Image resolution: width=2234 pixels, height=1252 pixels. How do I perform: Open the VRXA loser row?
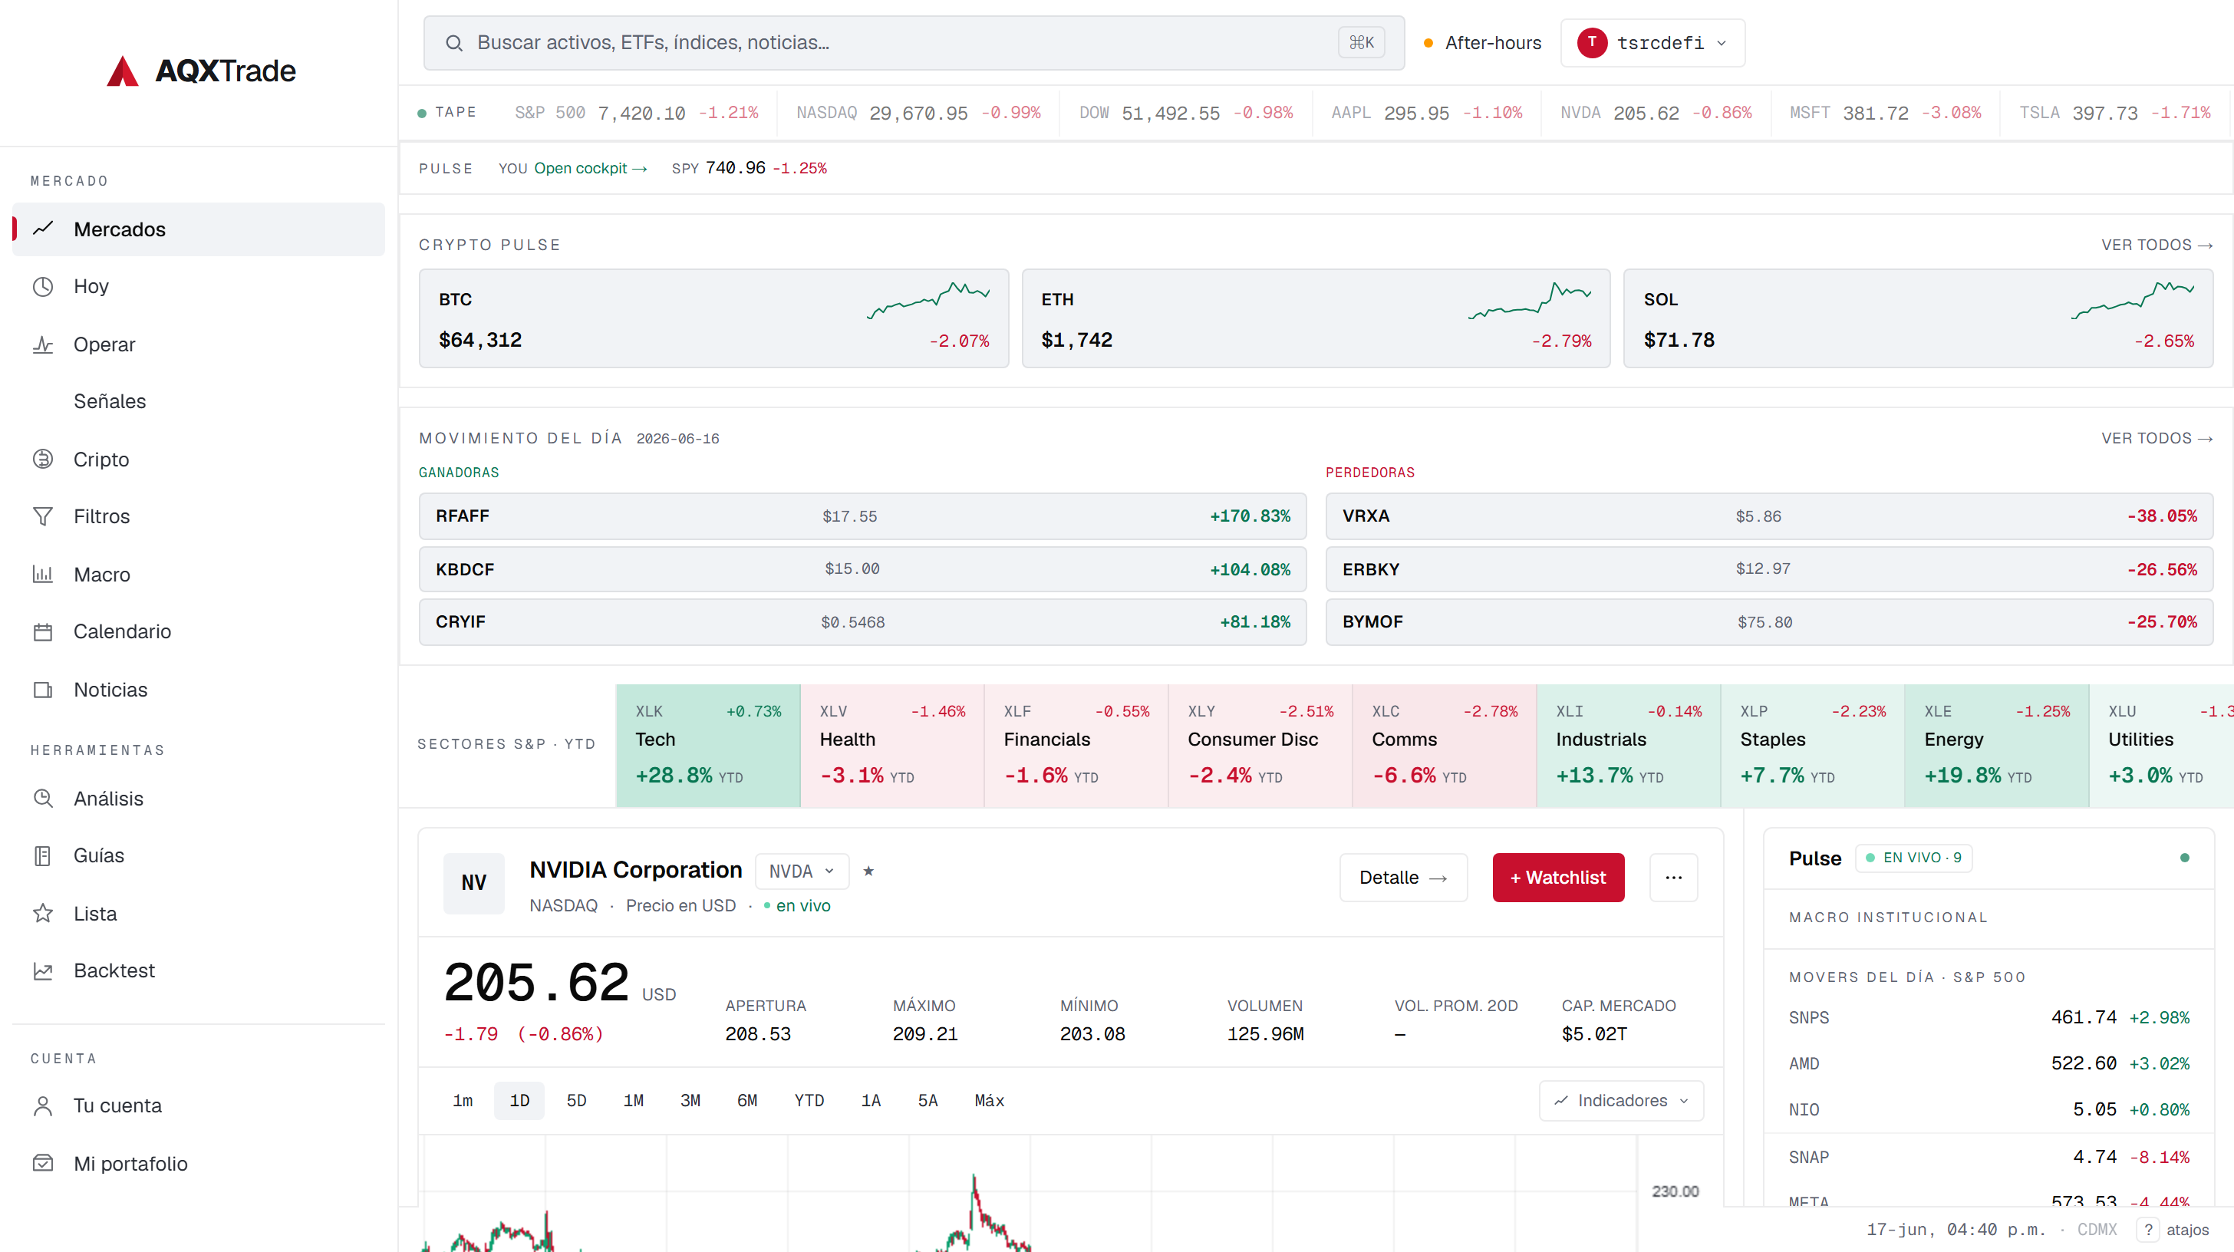click(1769, 516)
